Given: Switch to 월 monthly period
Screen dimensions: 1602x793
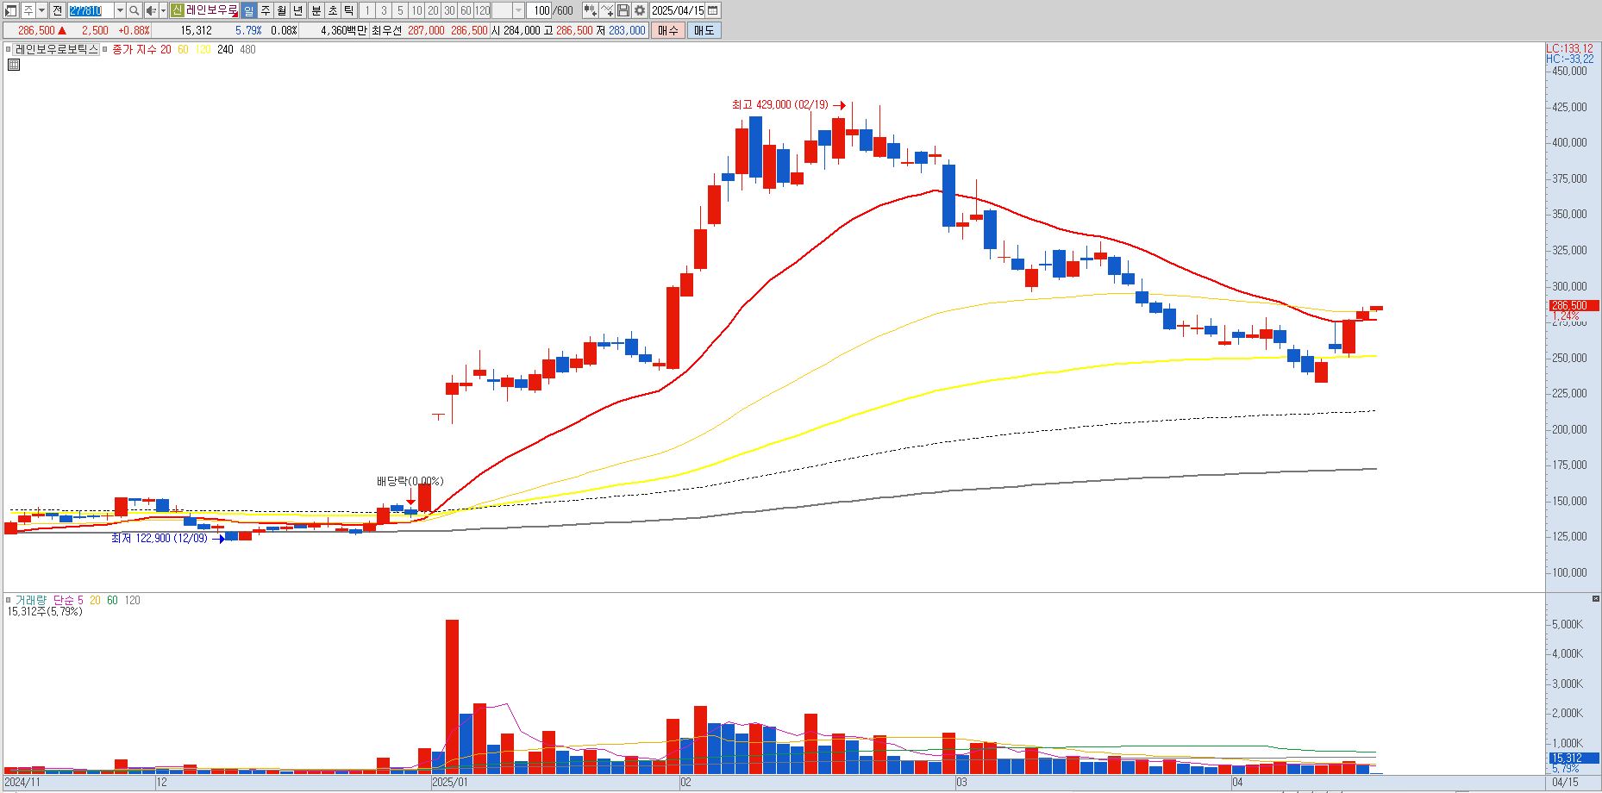Looking at the screenshot, I should coord(282,10).
